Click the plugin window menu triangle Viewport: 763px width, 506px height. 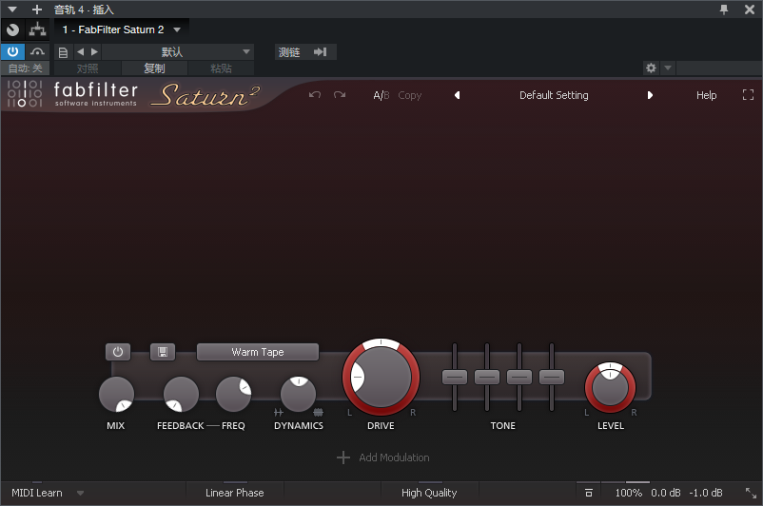pos(12,10)
